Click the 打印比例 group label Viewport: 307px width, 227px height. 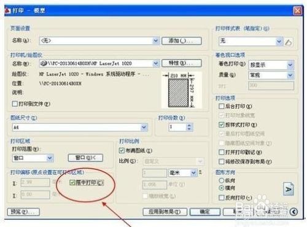(129, 141)
